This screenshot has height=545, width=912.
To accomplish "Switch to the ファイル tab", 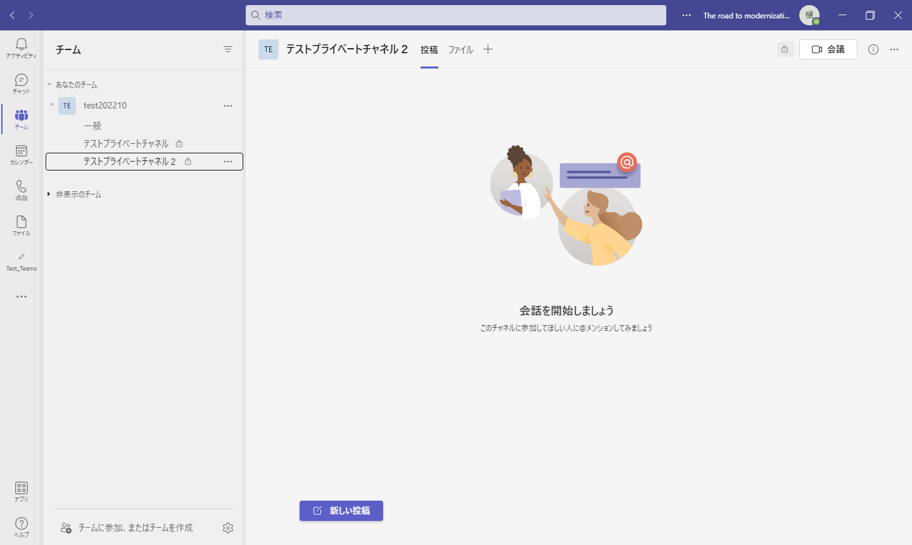I will click(460, 49).
